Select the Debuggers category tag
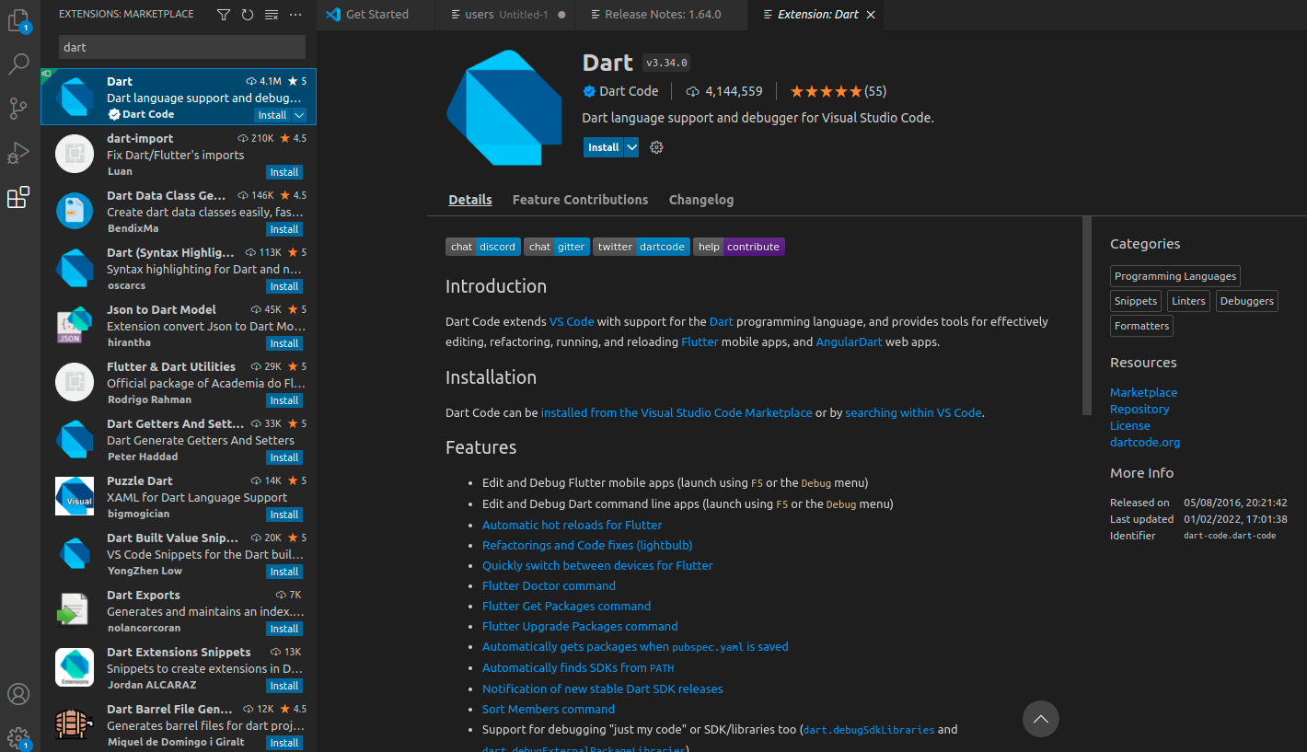Image resolution: width=1307 pixels, height=752 pixels. [x=1247, y=301]
